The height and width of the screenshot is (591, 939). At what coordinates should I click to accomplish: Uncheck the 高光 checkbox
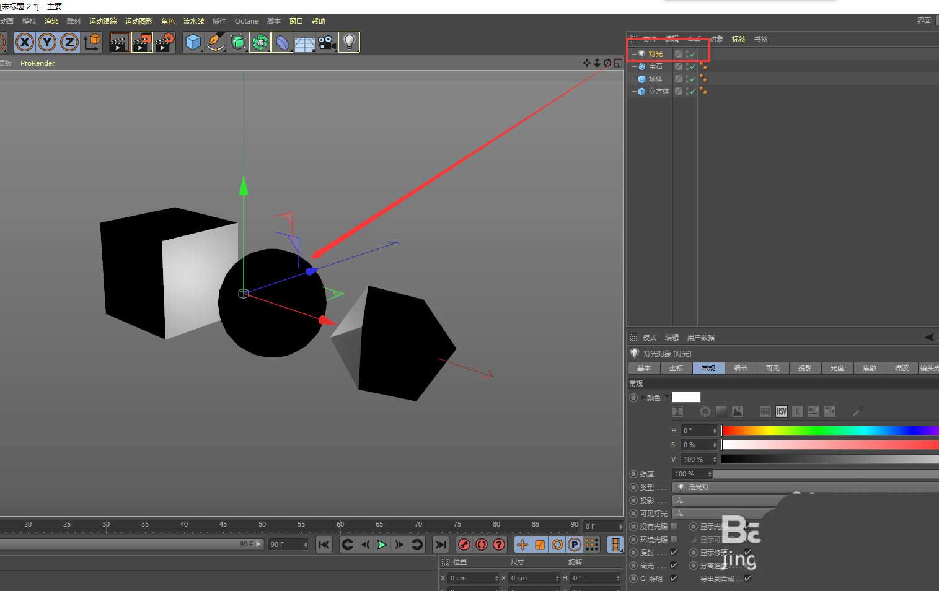674,566
